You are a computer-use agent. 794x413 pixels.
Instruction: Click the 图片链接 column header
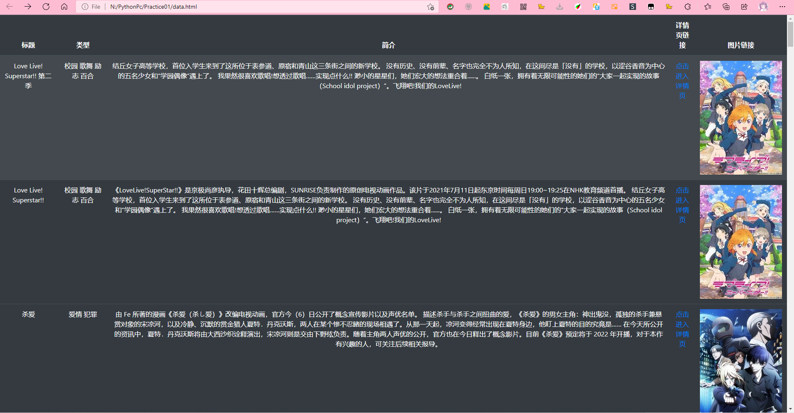(x=741, y=45)
